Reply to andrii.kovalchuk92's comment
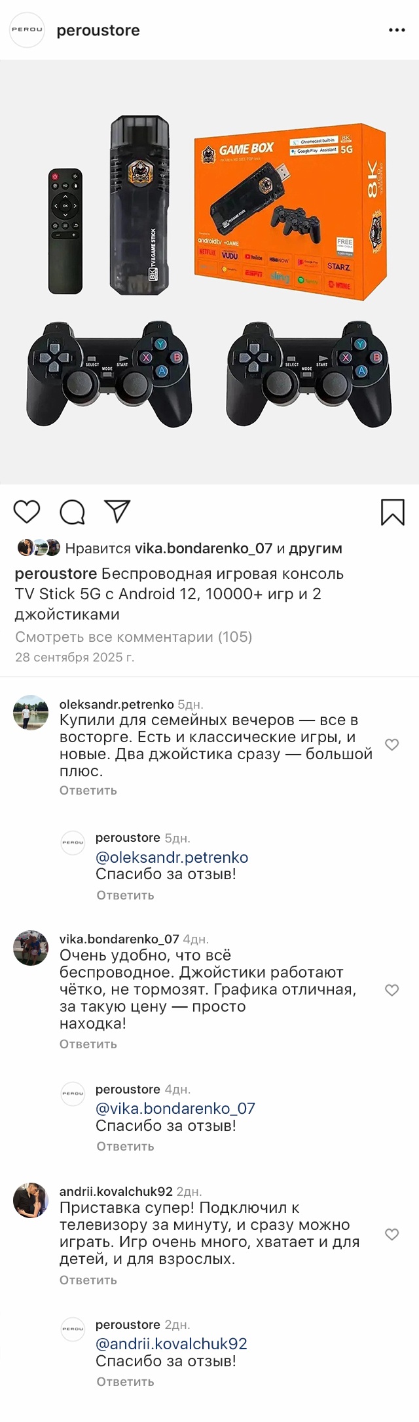 [88, 1280]
